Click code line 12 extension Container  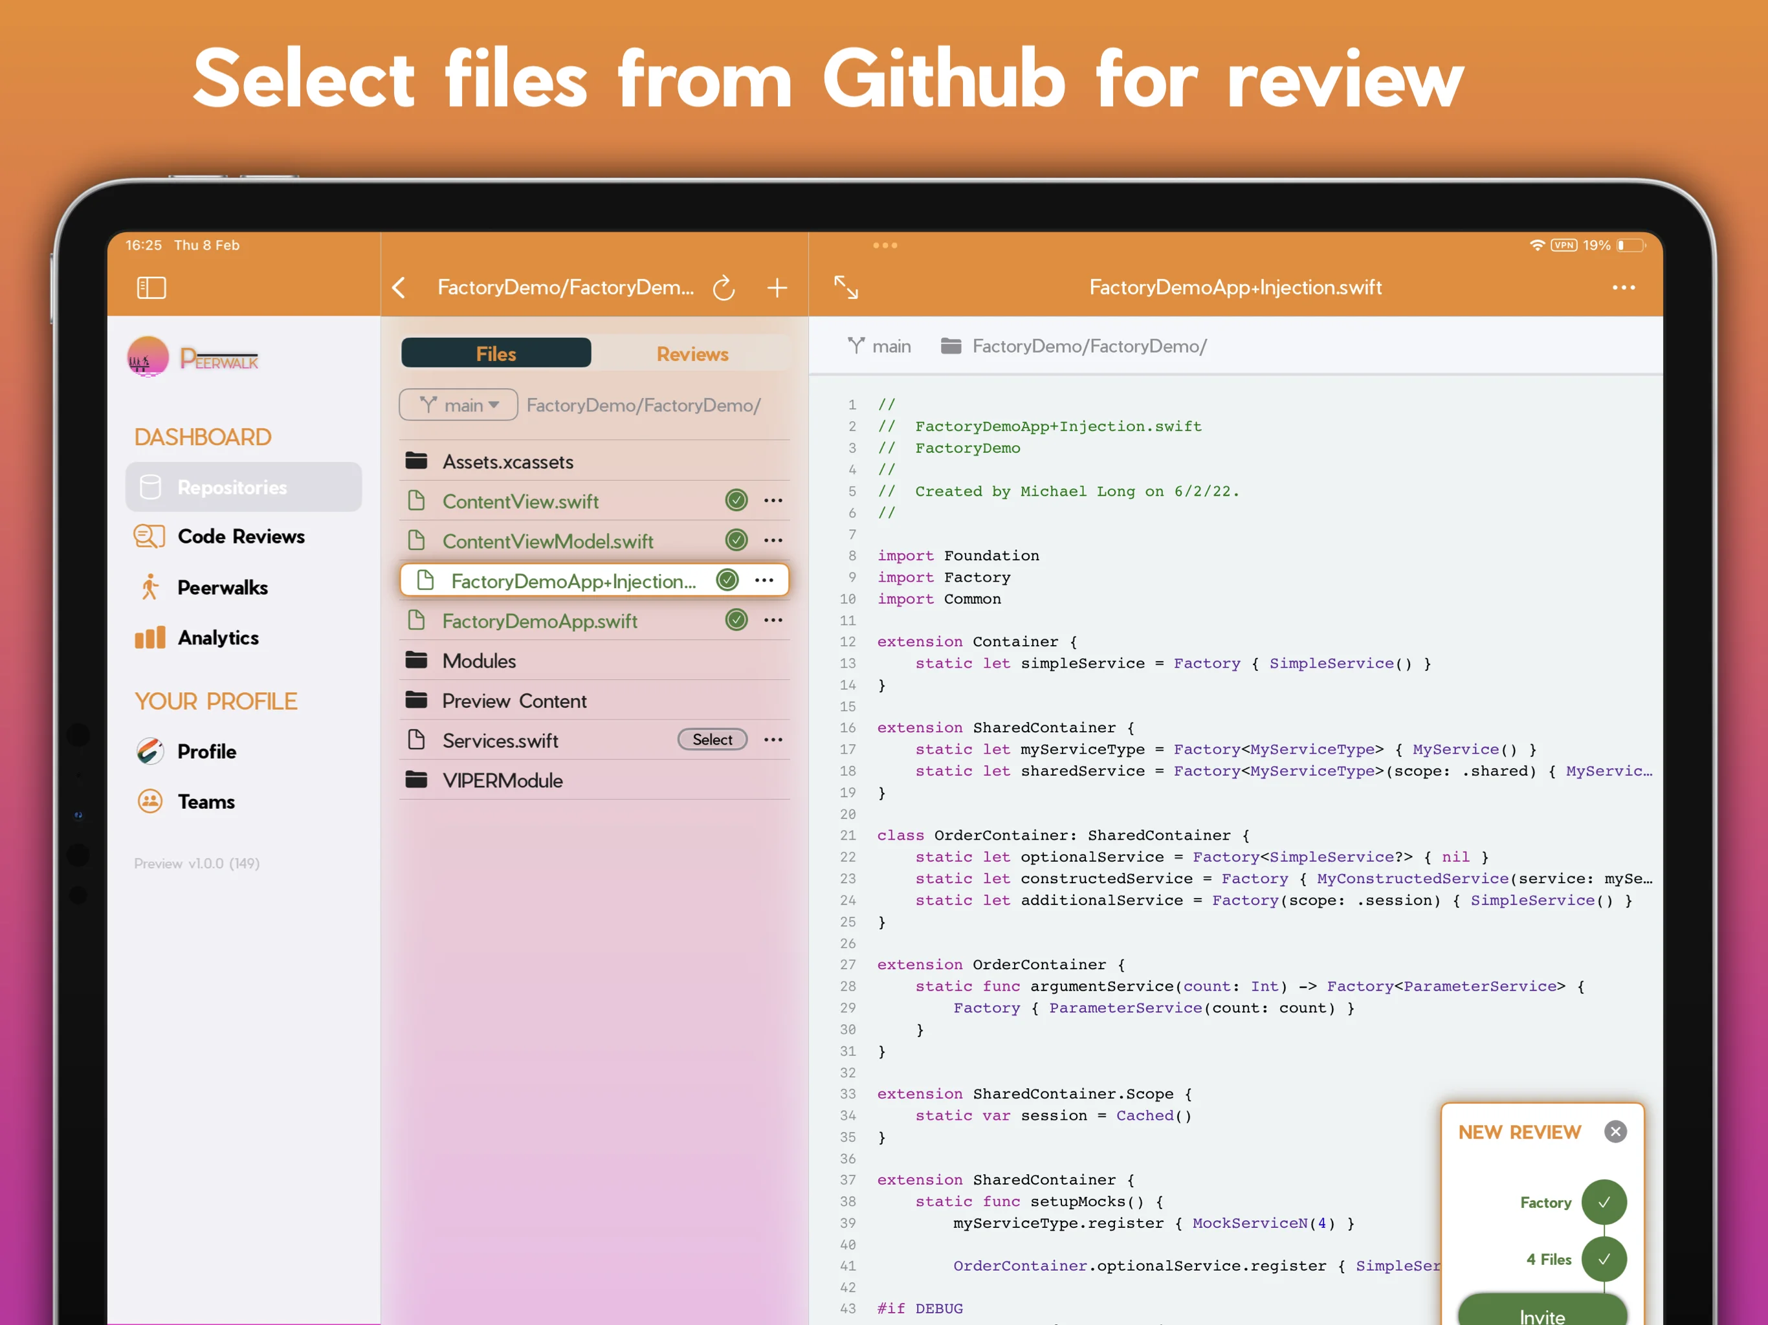coord(977,642)
